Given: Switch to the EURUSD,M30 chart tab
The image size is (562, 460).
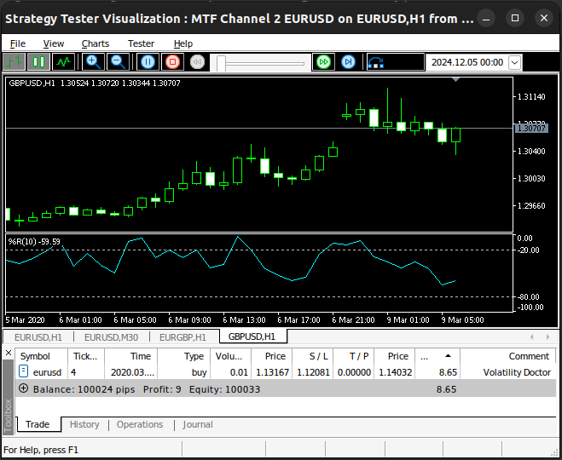Looking at the screenshot, I should (111, 337).
